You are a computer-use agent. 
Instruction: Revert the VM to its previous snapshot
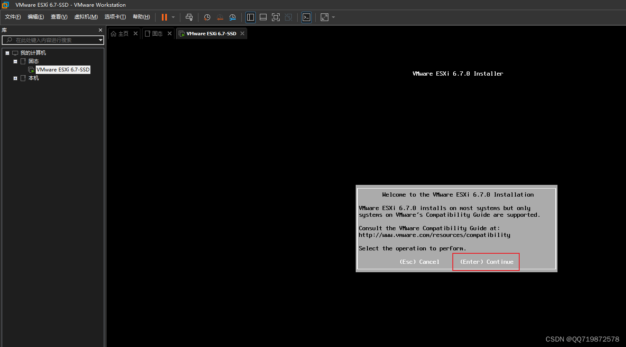220,17
